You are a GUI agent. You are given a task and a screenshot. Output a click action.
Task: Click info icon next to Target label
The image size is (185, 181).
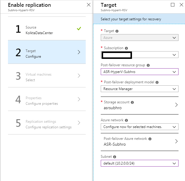117,31
